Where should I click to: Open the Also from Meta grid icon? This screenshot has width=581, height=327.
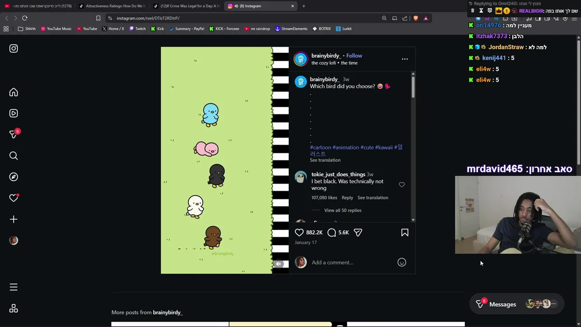point(14,308)
